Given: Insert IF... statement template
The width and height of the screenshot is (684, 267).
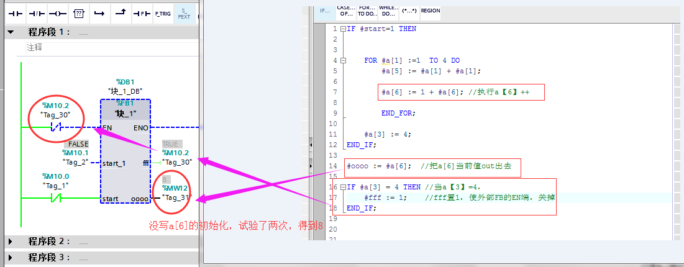Looking at the screenshot, I should coord(324,11).
